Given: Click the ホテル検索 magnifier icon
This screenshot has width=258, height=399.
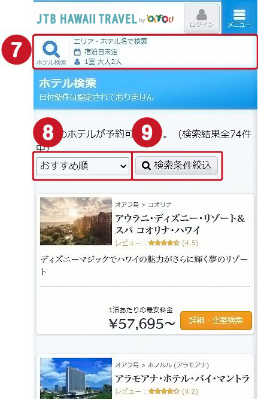Looking at the screenshot, I should (x=51, y=50).
